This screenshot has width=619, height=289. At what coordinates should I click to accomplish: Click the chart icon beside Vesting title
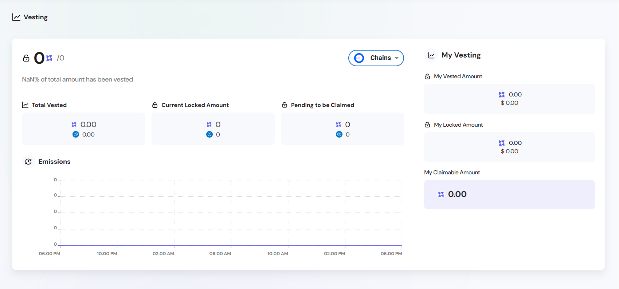click(x=16, y=17)
